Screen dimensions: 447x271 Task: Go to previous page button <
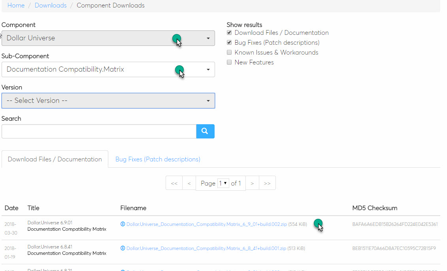click(x=189, y=183)
